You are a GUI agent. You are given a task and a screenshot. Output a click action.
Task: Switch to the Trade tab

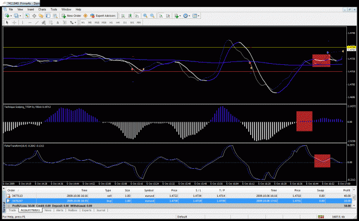pos(13,210)
